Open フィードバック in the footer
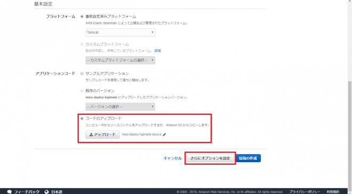 click(x=27, y=192)
